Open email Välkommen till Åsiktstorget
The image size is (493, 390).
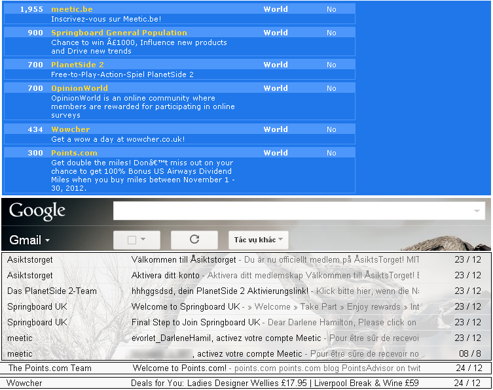pos(246,260)
